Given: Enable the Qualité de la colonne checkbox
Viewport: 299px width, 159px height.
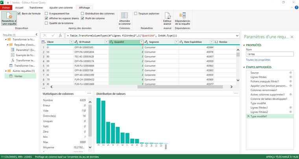Looking at the screenshot, I should coord(46,23).
